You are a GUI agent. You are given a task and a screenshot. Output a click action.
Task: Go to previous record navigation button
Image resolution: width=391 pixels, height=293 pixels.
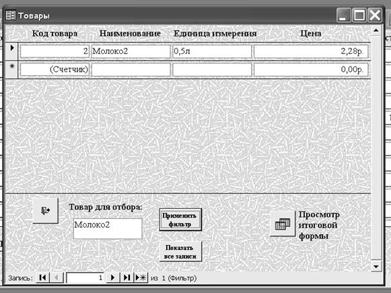click(57, 278)
